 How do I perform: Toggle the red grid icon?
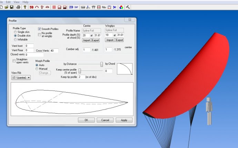coord(54,7)
